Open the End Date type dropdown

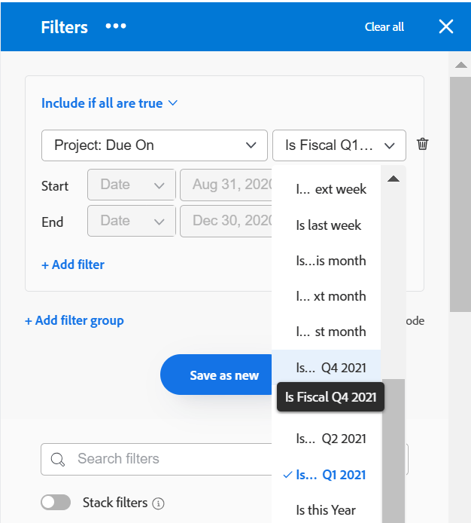[132, 221]
